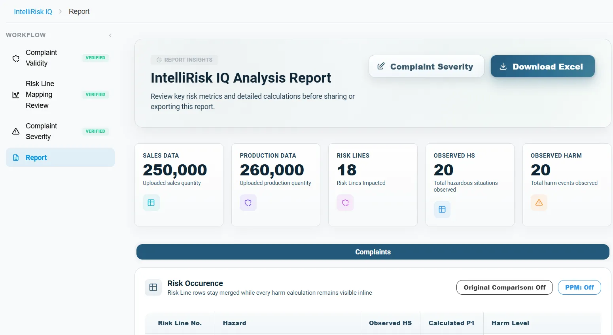Image resolution: width=613 pixels, height=335 pixels.
Task: Click the Calculated P1 column header
Action: [452, 323]
